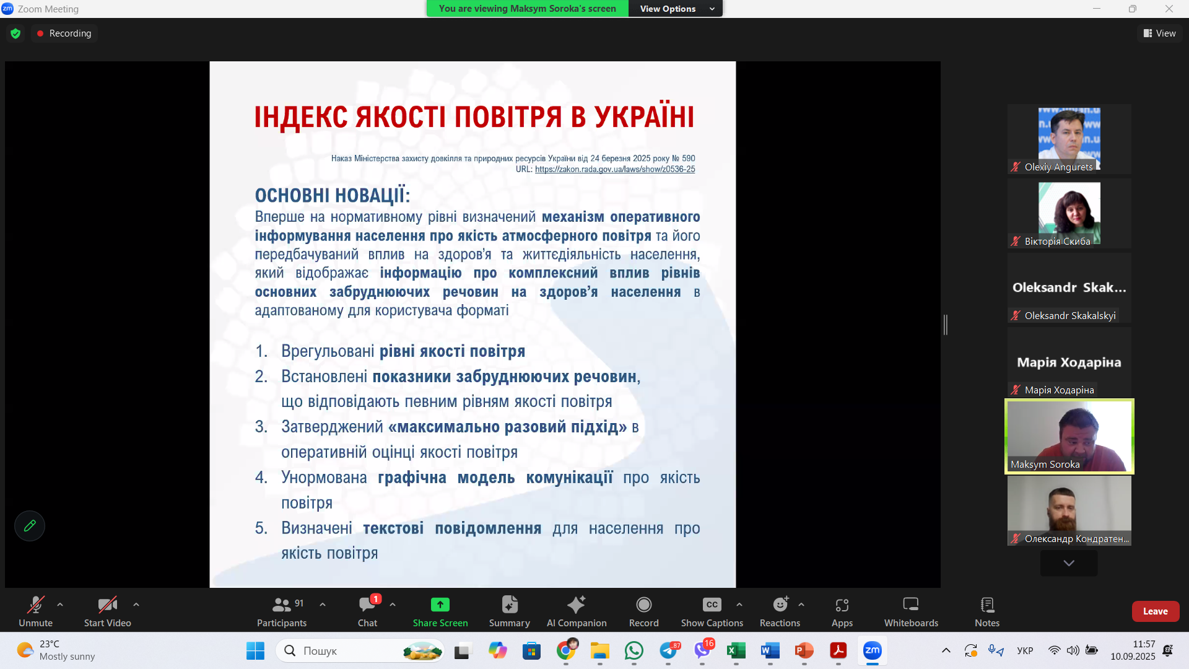Screen dimensions: 1189x669
Task: Open the Whiteboards panel
Action: click(x=910, y=611)
